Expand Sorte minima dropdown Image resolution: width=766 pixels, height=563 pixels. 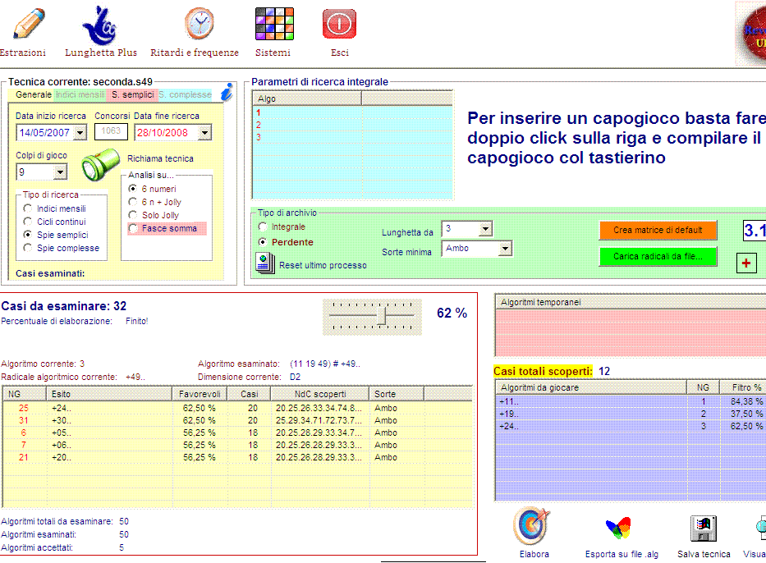[505, 249]
